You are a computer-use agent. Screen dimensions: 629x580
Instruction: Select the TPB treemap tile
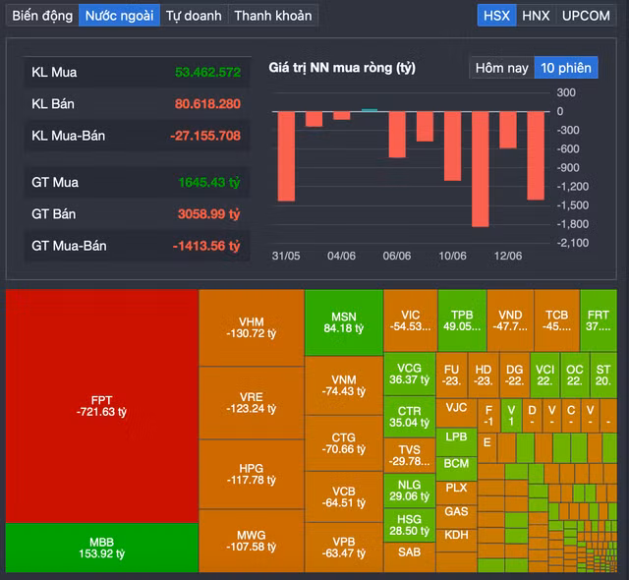[462, 320]
